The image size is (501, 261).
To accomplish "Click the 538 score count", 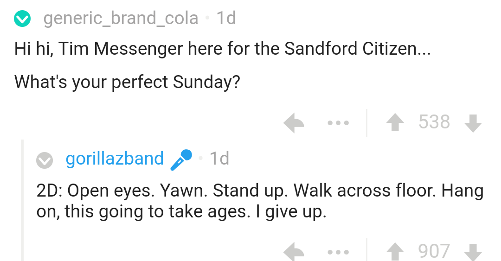I will 434,122.
